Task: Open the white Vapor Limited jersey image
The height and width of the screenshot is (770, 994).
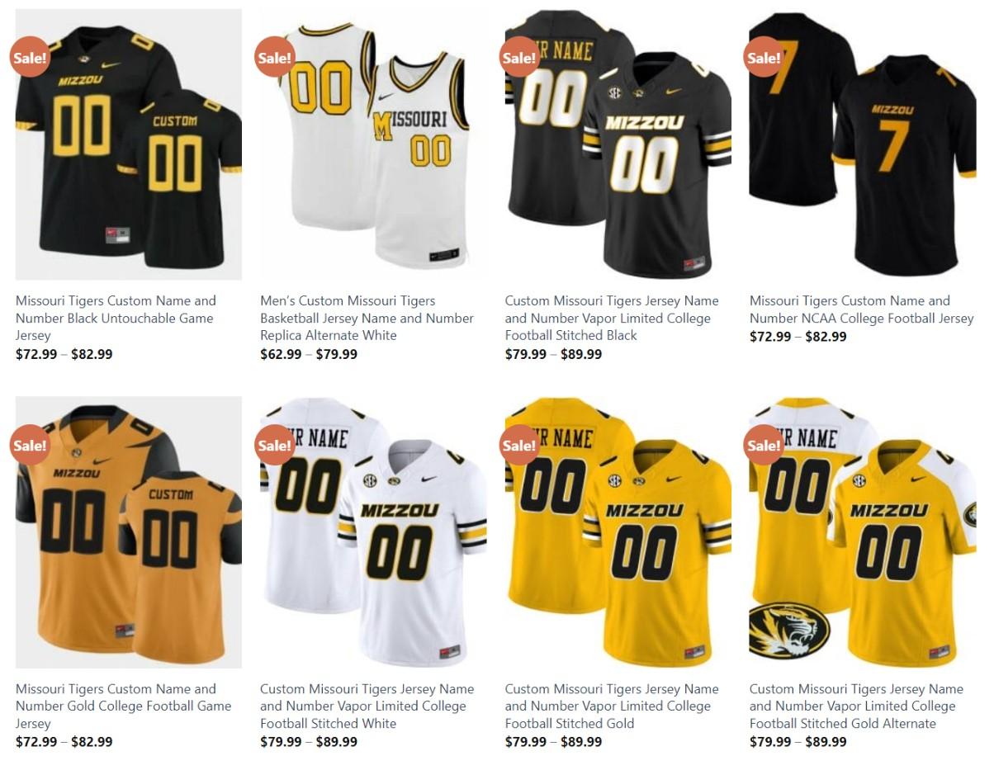Action: [x=373, y=532]
